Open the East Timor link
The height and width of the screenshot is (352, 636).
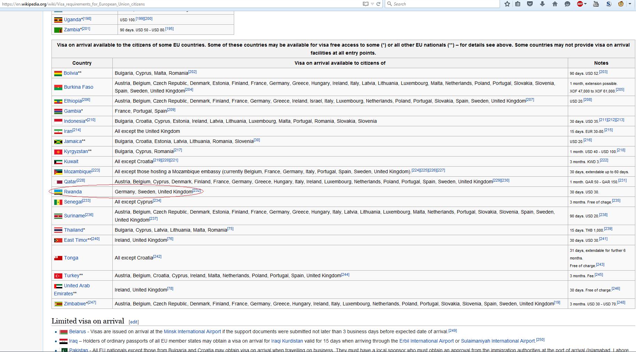click(76, 240)
